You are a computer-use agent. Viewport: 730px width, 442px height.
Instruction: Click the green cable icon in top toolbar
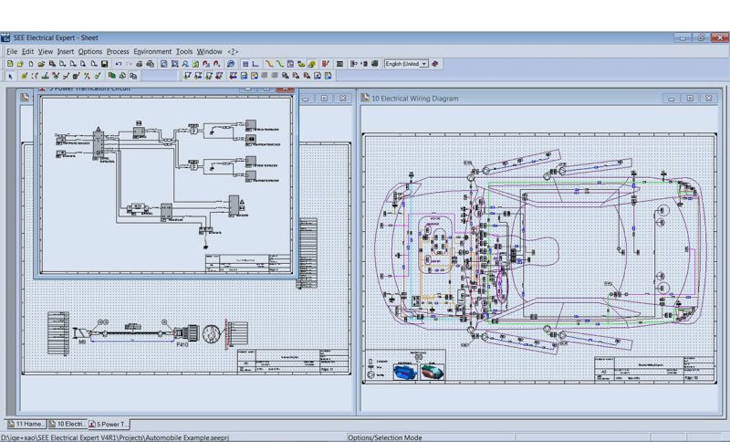point(301,64)
